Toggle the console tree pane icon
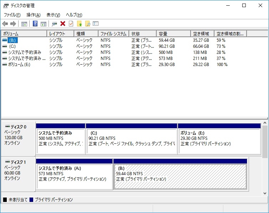The height and width of the screenshot is (213, 269). tap(24, 24)
